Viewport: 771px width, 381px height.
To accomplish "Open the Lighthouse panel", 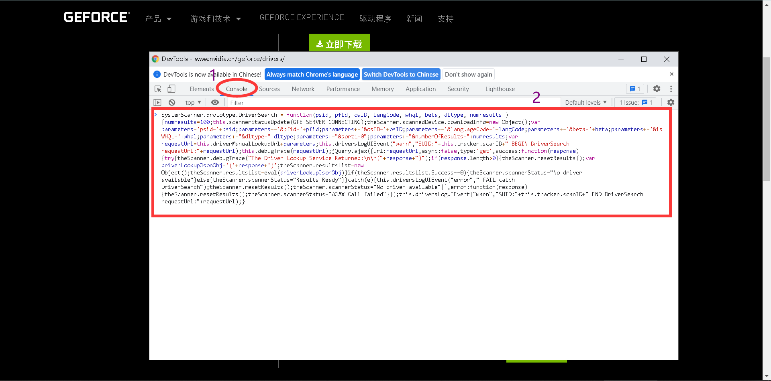I will [x=500, y=89].
